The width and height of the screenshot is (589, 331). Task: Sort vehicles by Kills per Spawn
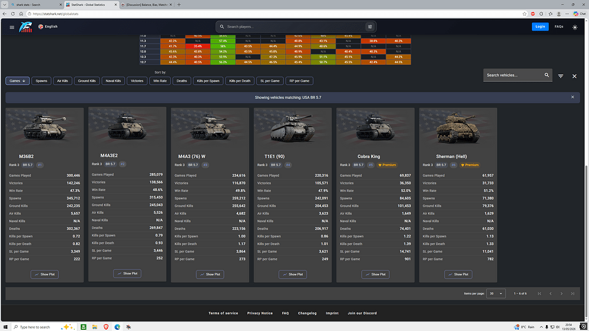[208, 81]
